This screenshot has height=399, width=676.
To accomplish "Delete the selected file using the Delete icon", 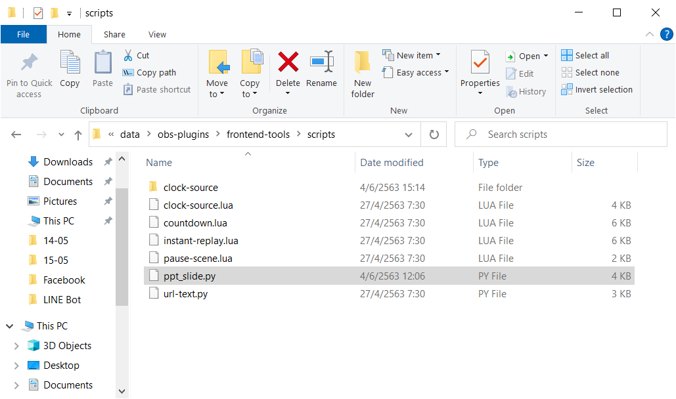I will [287, 72].
